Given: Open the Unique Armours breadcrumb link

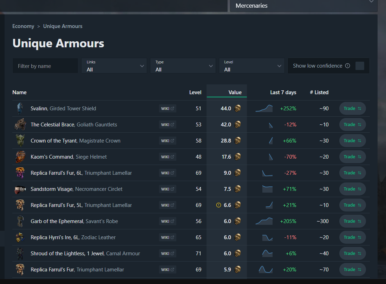Looking at the screenshot, I should [x=63, y=26].
